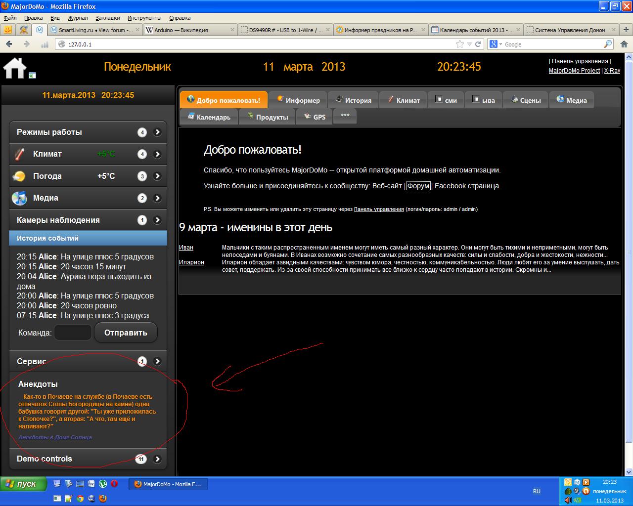Click the NVIDIA tray icon

[577, 500]
